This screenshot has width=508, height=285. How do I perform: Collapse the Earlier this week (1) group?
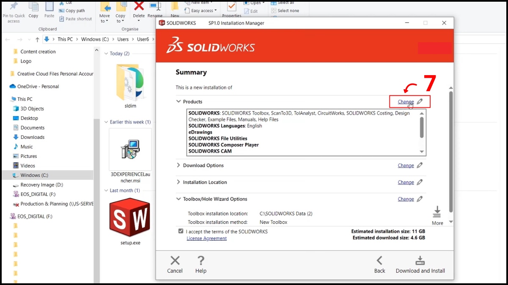pos(106,122)
